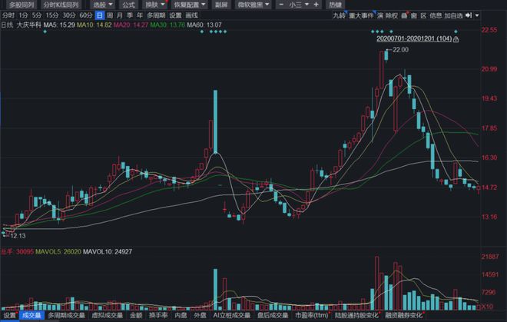This screenshot has width=507, height=322.
Task: Click the panel collapse arrow icon
Action: 469,15
